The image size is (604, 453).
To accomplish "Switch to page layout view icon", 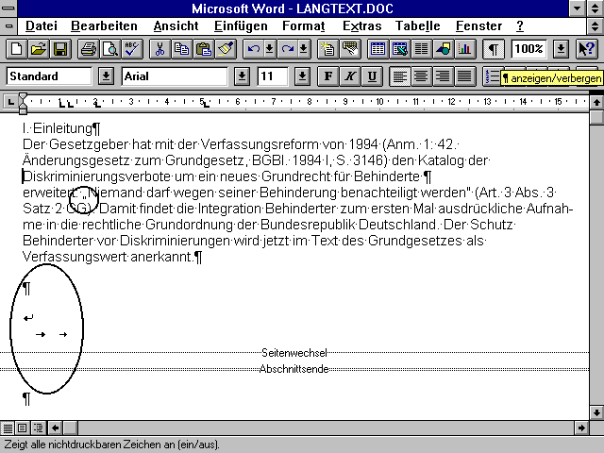I will [23, 428].
